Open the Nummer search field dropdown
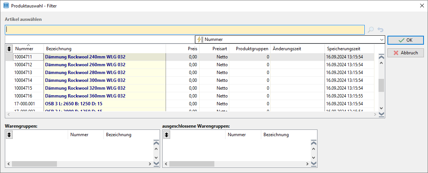The height and width of the screenshot is (173, 428). (381, 39)
